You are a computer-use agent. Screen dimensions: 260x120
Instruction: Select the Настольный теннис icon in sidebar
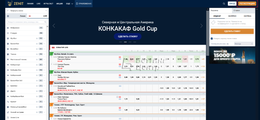point(8,59)
